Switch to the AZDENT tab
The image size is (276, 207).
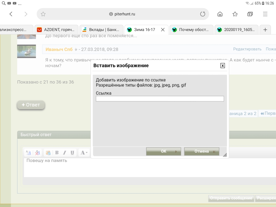(x=56, y=30)
